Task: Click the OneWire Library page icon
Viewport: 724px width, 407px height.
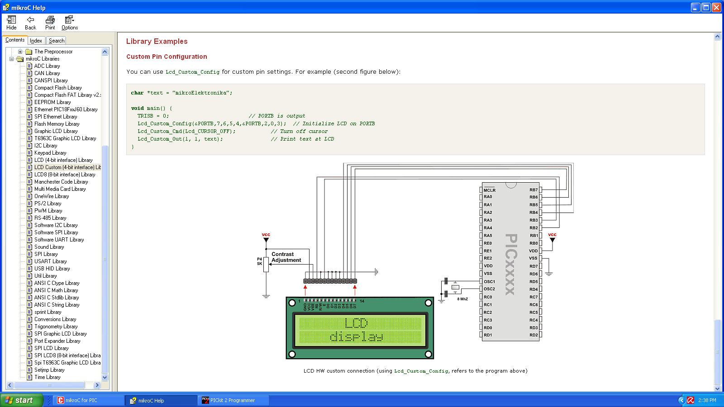Action: click(29, 196)
